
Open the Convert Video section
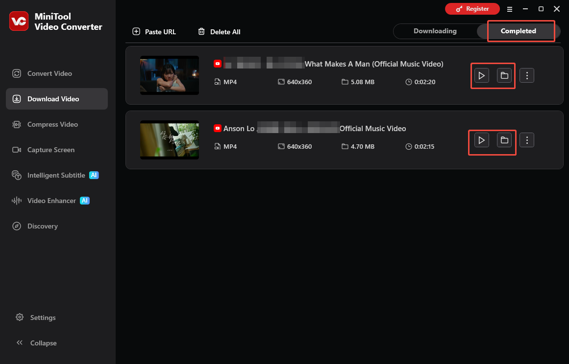click(x=57, y=73)
